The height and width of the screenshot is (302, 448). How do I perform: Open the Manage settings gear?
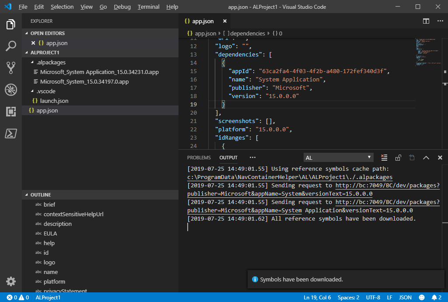pyautogui.click(x=11, y=281)
